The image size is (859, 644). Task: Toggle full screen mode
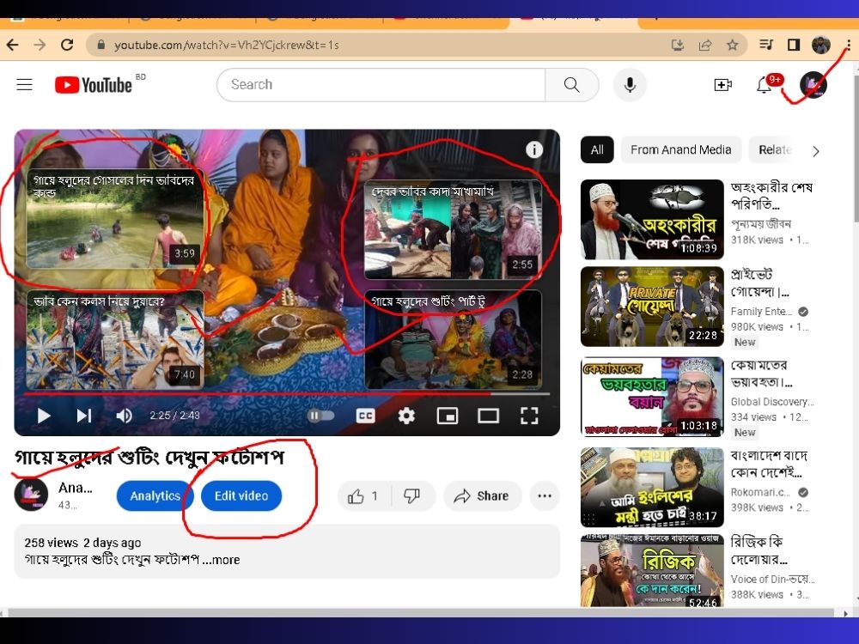coord(529,416)
